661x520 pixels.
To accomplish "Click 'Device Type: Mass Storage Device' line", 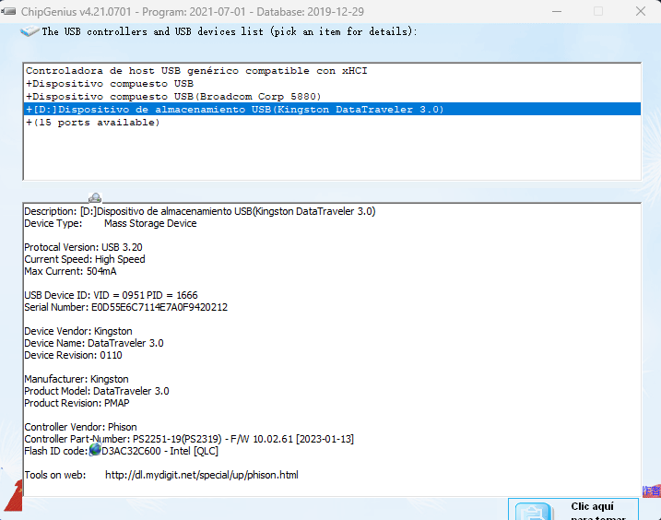I will (x=111, y=223).
